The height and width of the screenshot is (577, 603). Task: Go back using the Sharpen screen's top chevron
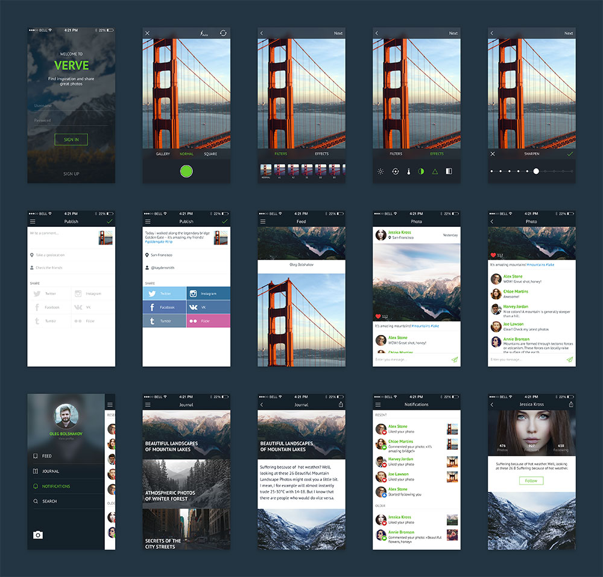pyautogui.click(x=492, y=33)
